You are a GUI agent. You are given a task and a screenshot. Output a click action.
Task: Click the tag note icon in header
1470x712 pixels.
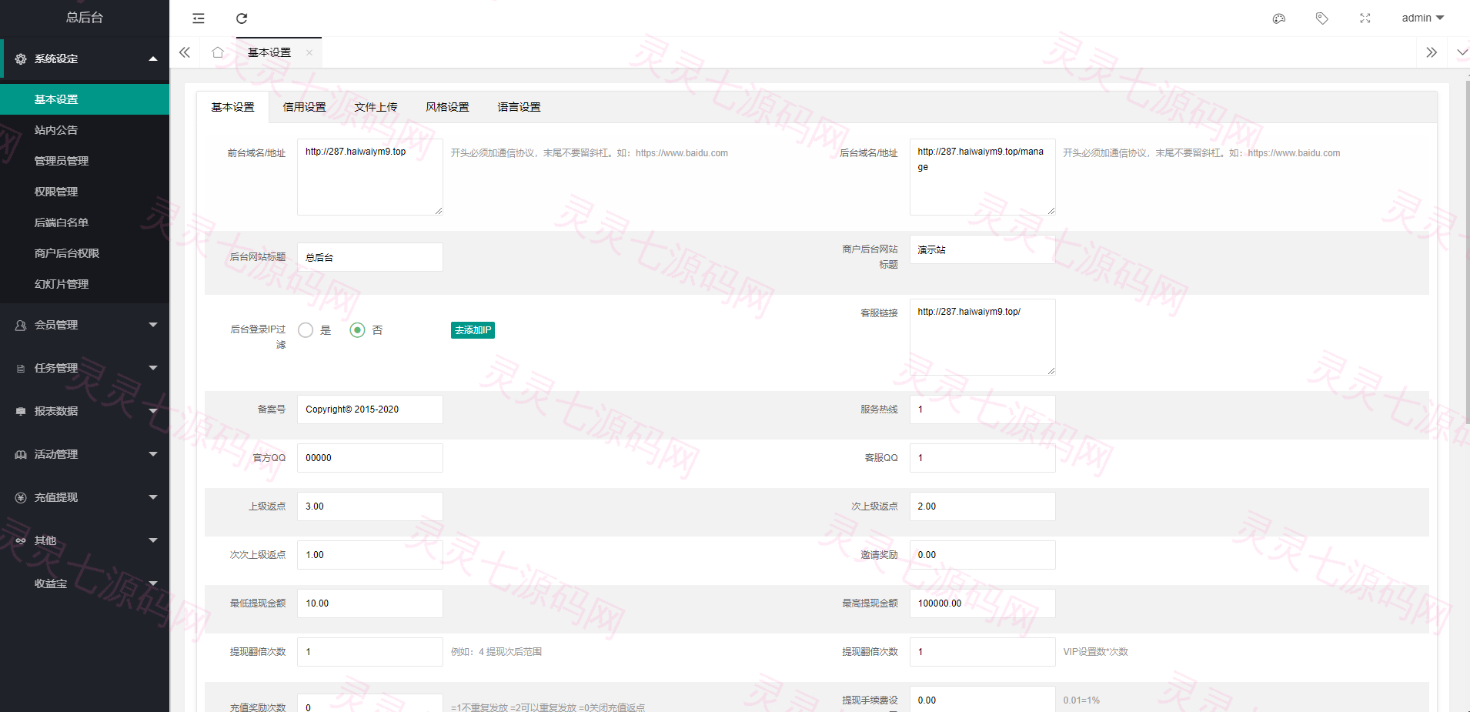(1322, 18)
